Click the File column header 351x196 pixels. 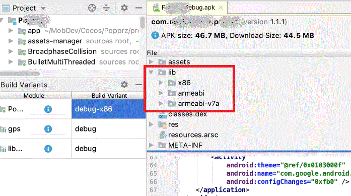coord(152,53)
